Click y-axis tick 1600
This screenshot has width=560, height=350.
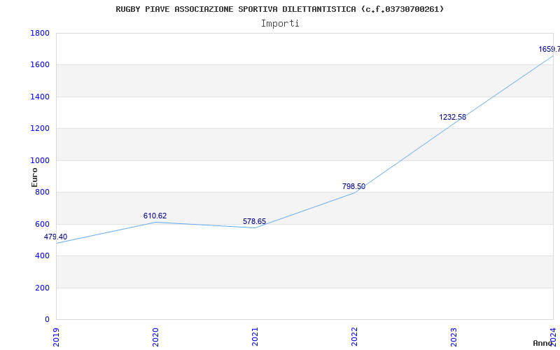point(40,65)
